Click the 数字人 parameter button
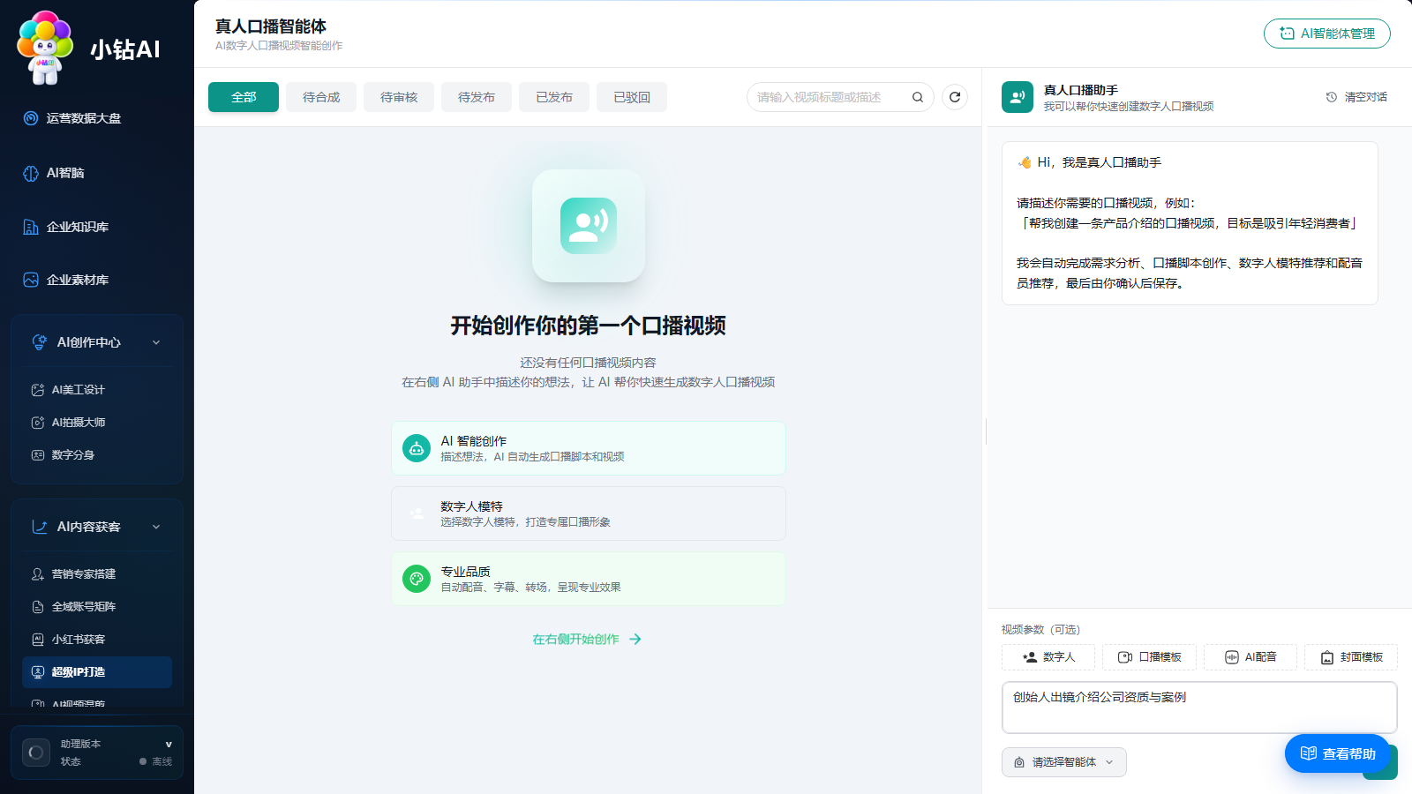The image size is (1412, 794). 1048,657
